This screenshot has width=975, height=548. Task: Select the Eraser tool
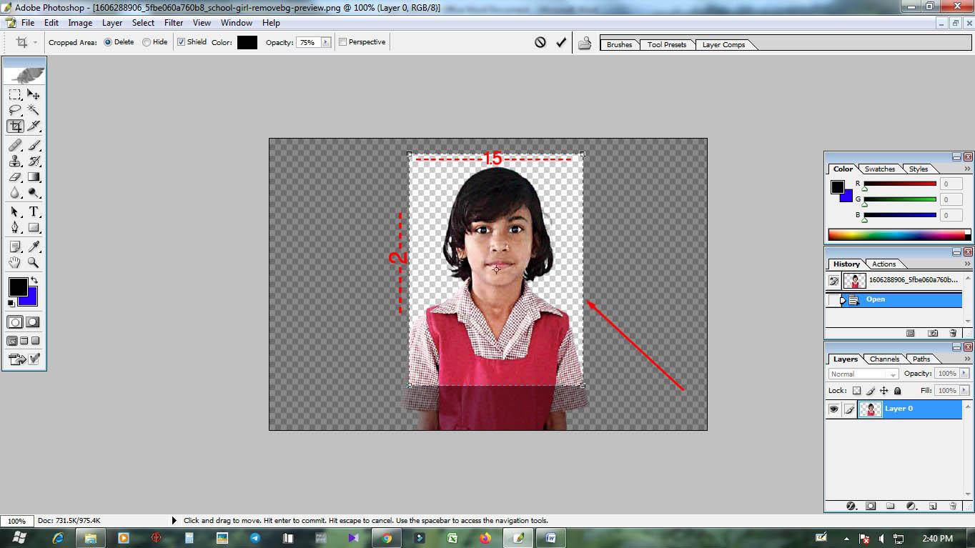[x=15, y=176]
